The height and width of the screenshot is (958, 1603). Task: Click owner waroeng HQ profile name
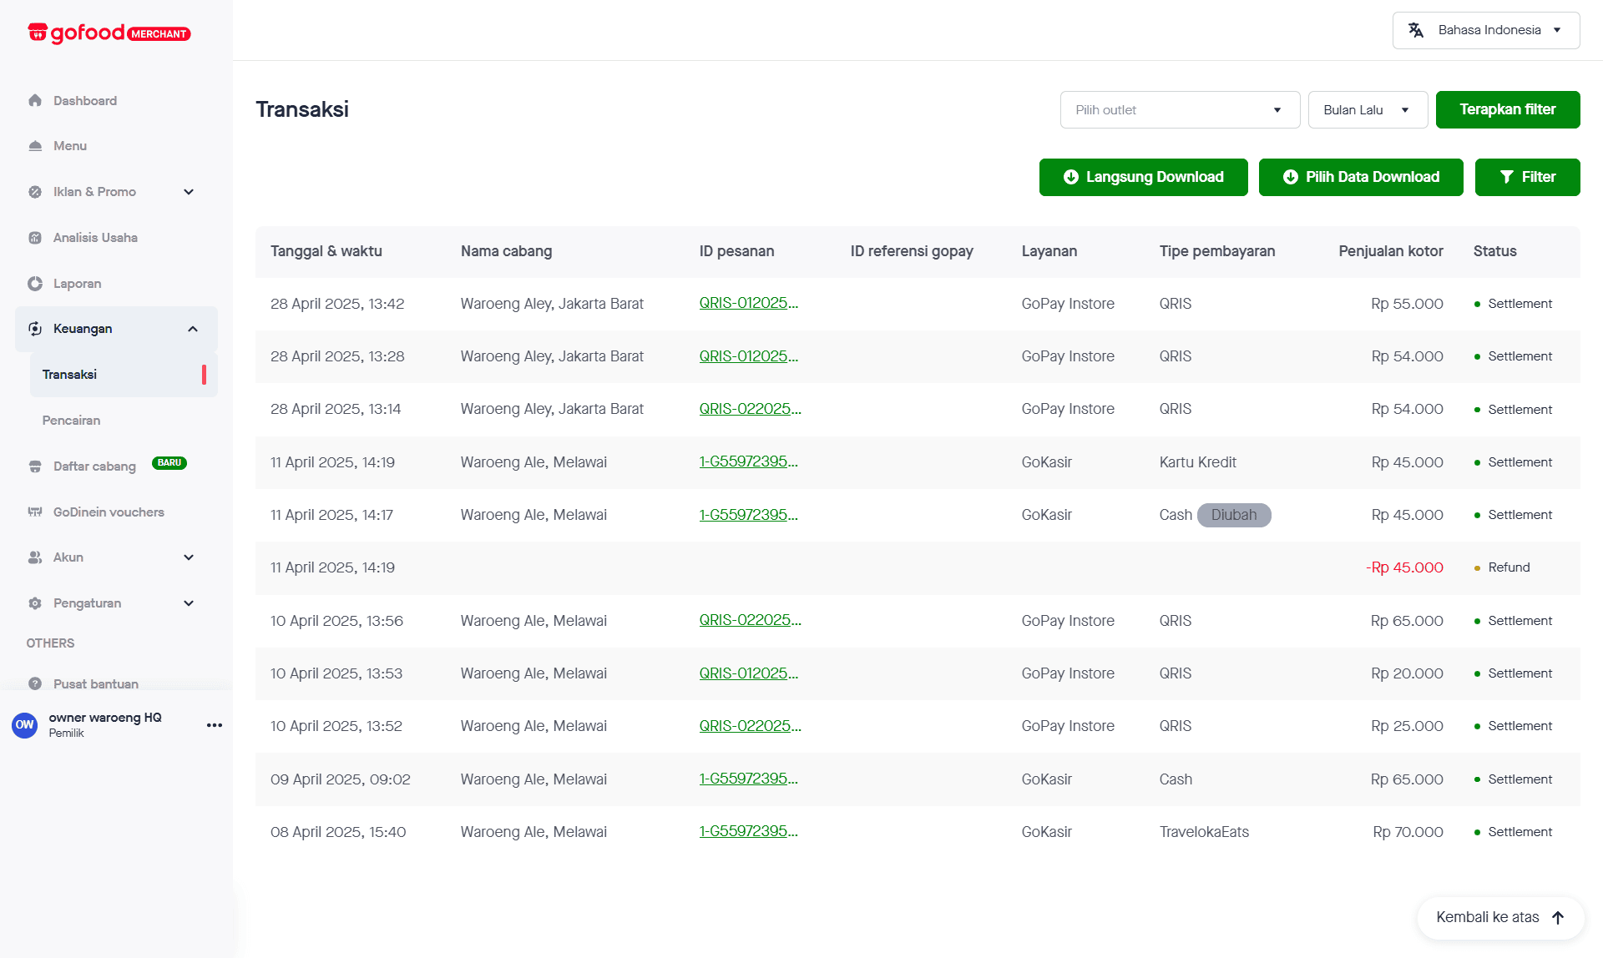point(105,718)
